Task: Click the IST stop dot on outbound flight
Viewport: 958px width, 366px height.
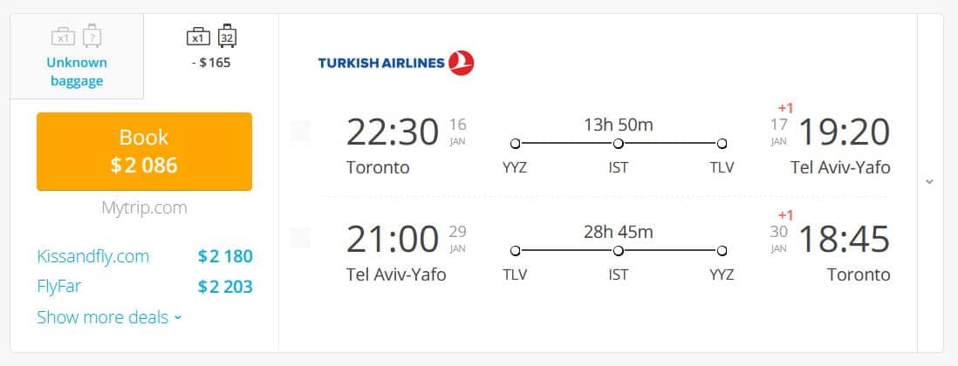Action: [x=619, y=144]
